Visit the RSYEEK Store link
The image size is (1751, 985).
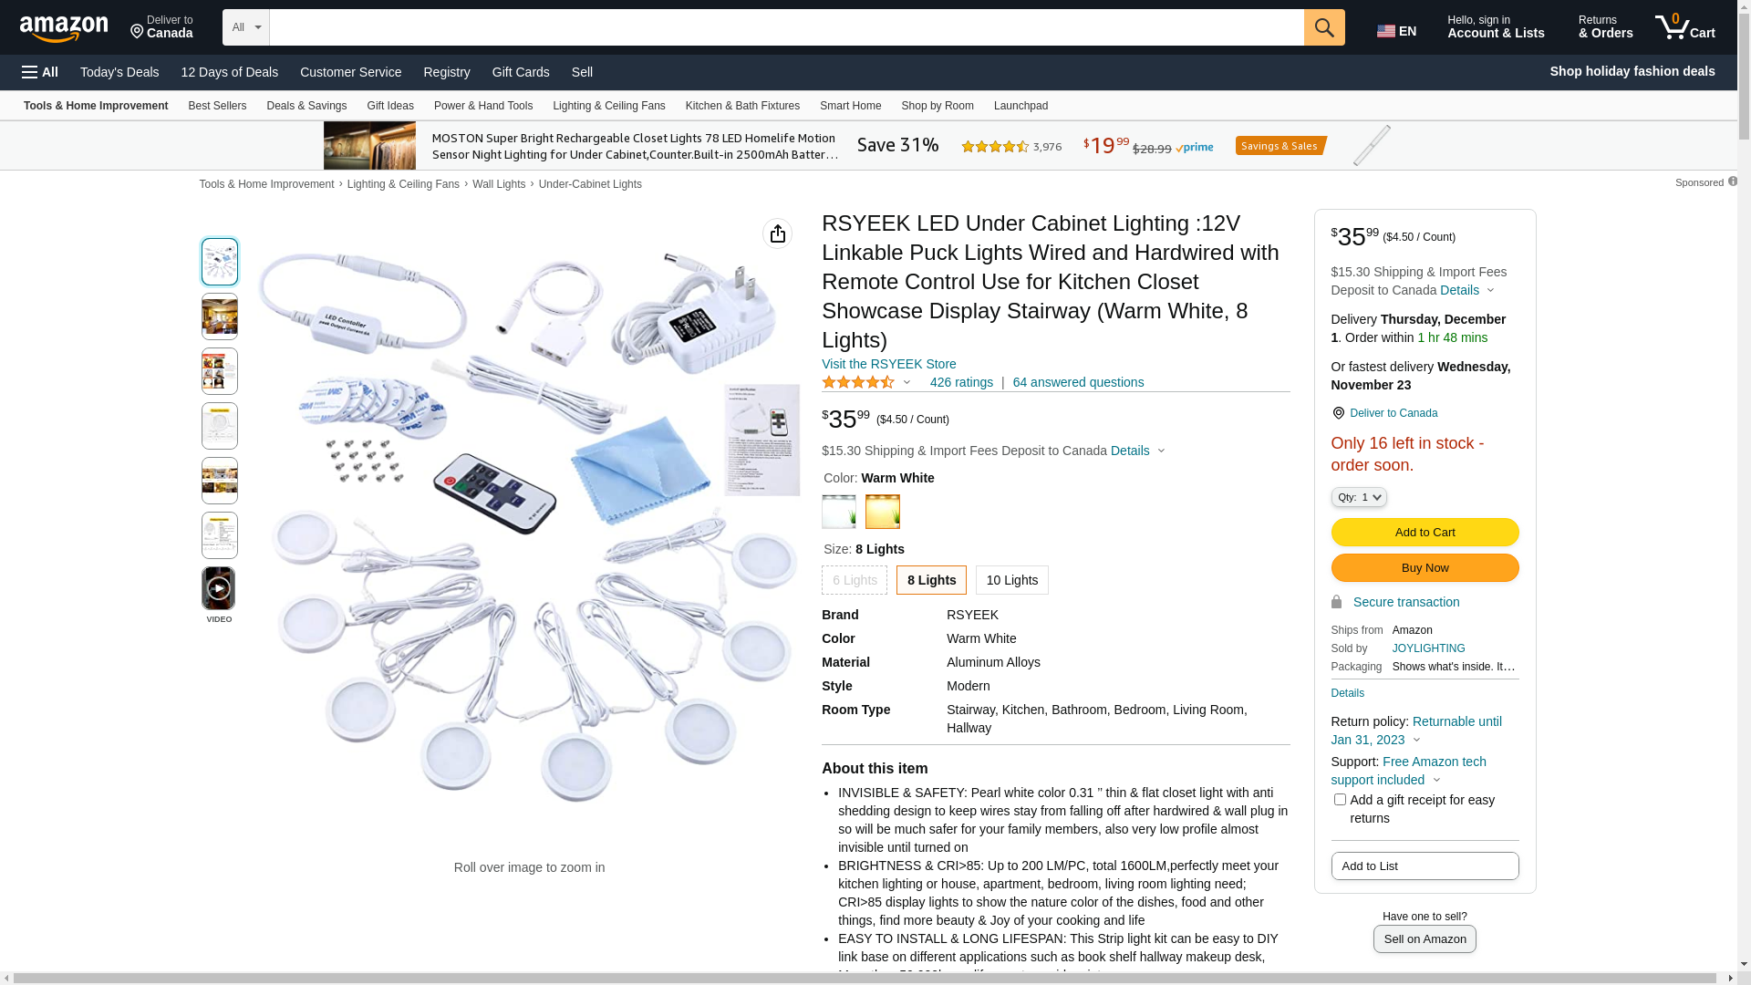point(888,364)
